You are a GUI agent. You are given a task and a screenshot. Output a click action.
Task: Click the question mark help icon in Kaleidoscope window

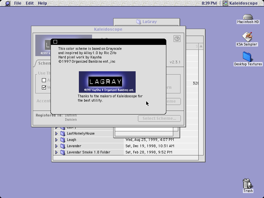pos(177,39)
